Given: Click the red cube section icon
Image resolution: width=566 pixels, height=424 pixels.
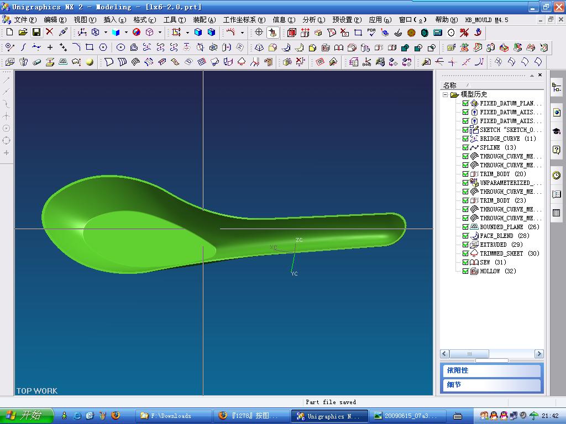Looking at the screenshot, I should click(x=292, y=33).
